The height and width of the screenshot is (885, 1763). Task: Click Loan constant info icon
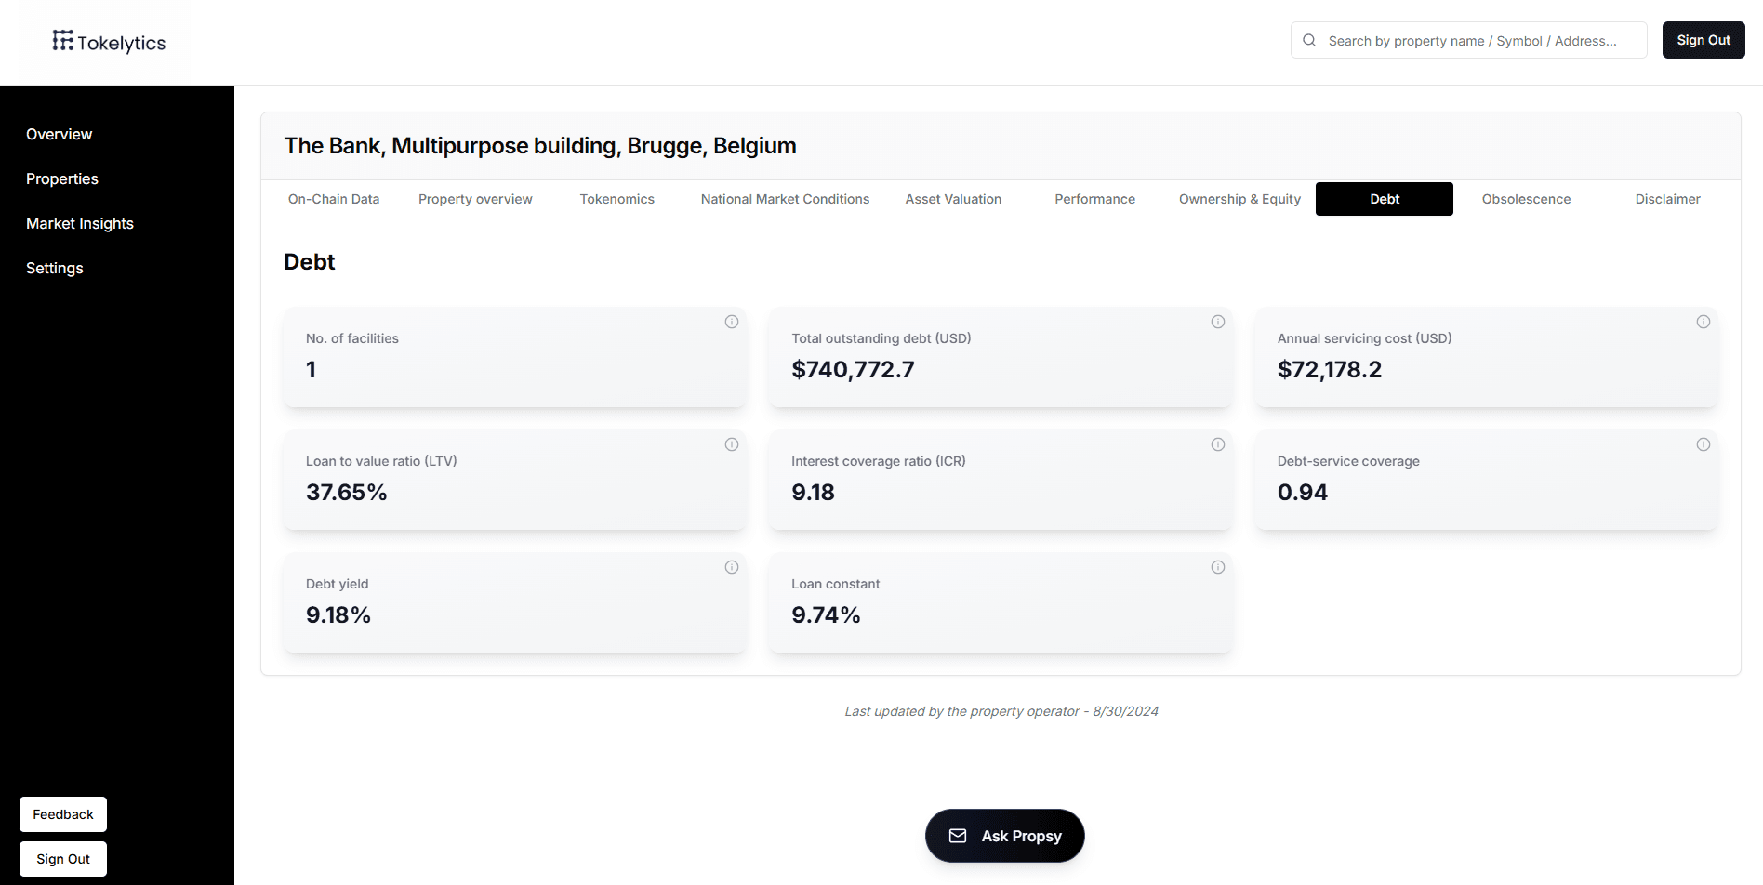[x=1218, y=567]
